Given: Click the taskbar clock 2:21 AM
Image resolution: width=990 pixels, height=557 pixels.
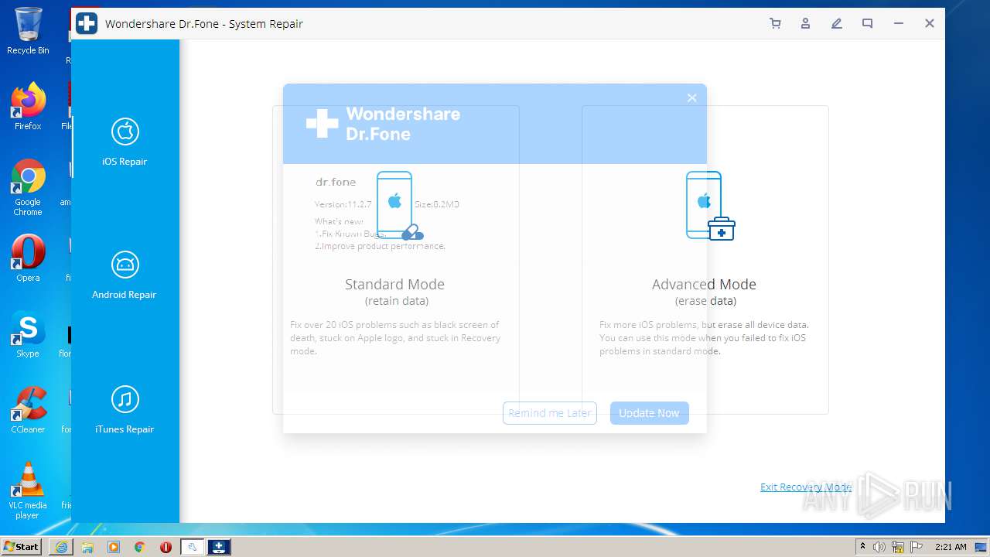Looking at the screenshot, I should click(950, 547).
